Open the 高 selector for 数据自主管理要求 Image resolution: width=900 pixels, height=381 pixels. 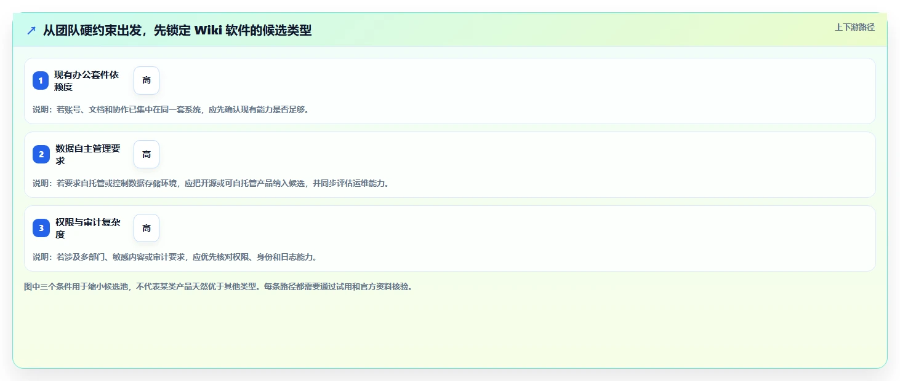(x=147, y=154)
